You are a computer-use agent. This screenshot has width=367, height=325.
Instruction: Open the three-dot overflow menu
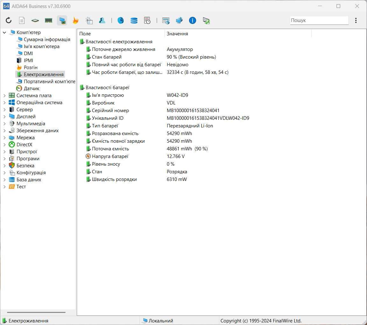pos(356,20)
